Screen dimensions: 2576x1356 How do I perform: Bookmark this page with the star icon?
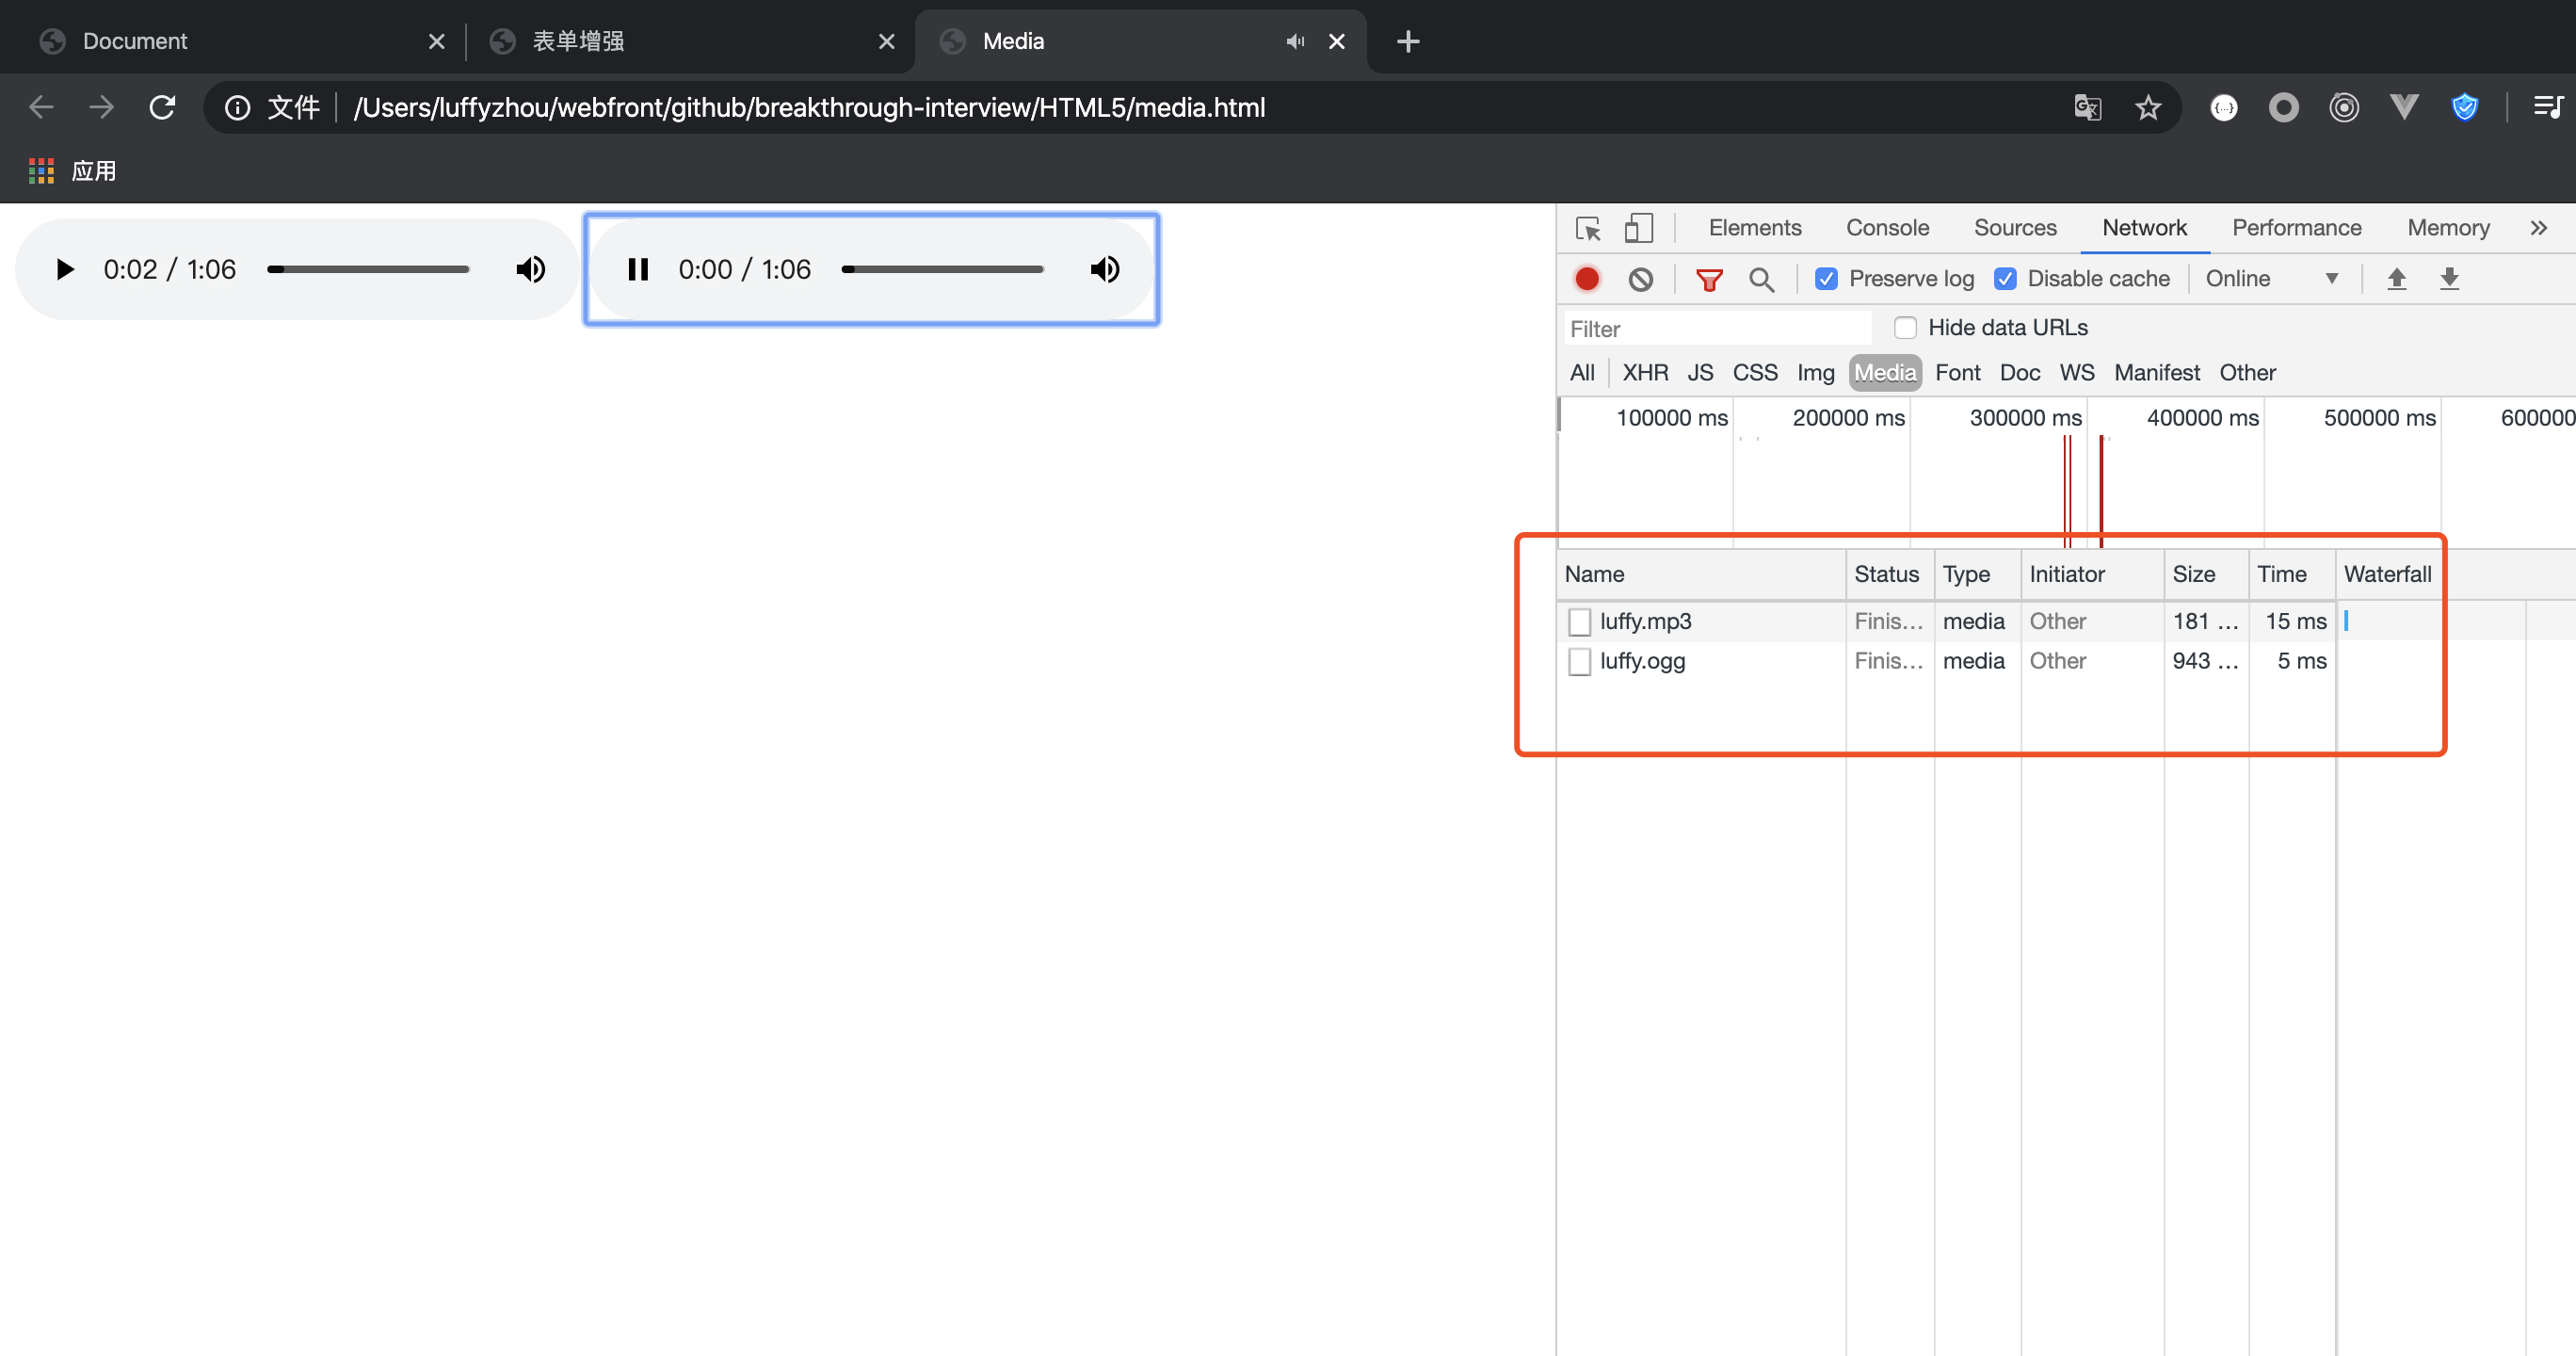click(x=2147, y=107)
